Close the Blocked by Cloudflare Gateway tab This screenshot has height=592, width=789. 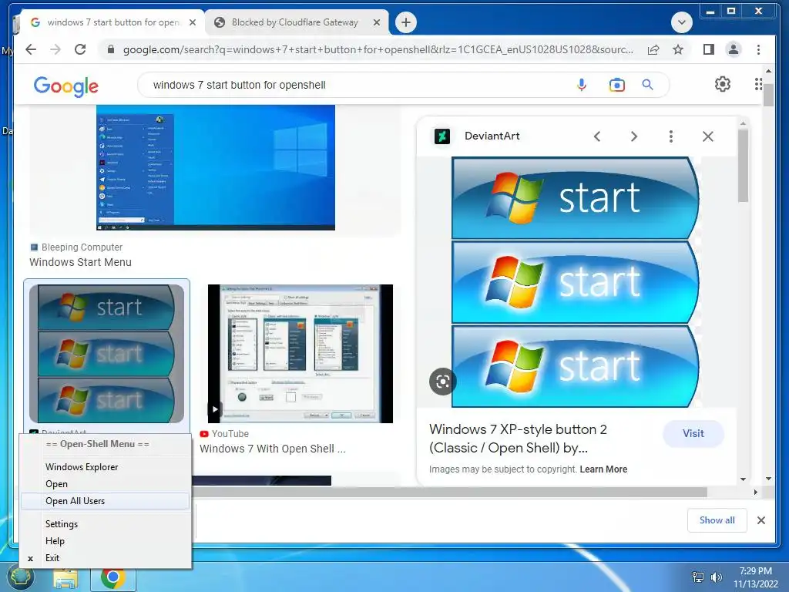coord(376,22)
